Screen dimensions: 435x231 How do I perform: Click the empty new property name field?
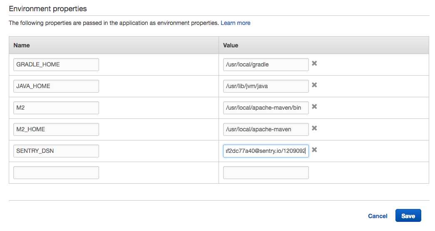56,172
